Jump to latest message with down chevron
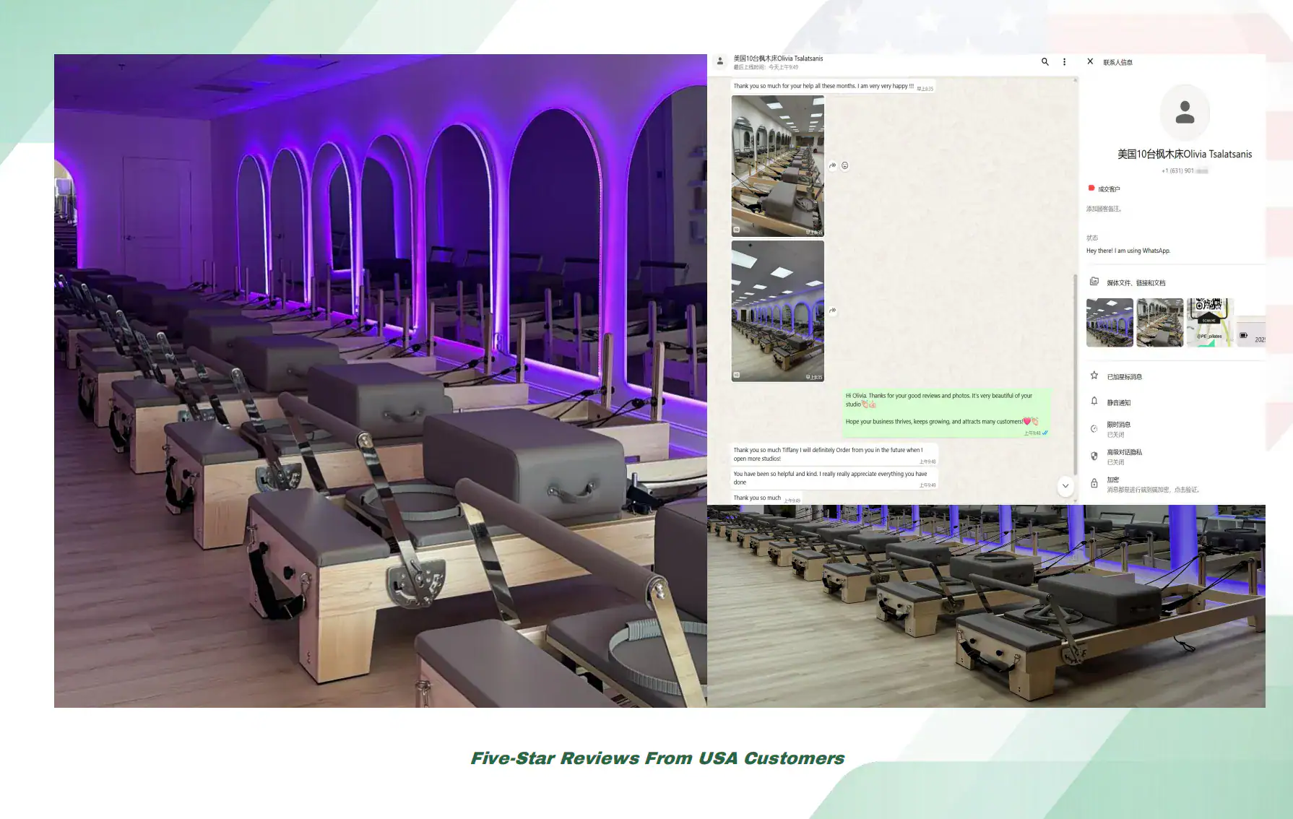 point(1065,486)
